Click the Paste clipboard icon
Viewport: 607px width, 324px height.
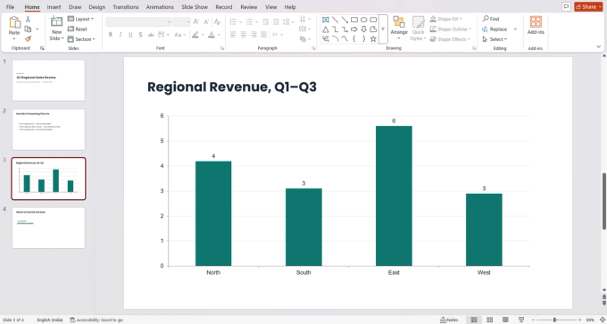point(14,22)
